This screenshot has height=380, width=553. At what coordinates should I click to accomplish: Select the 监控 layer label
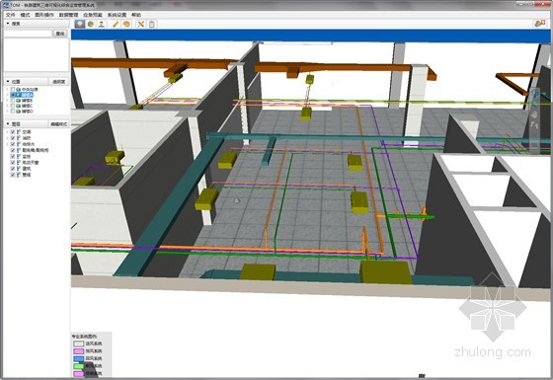coord(27,156)
